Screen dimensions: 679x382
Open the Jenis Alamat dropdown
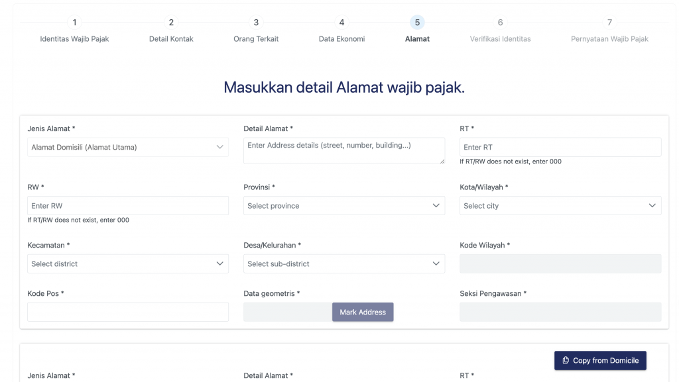(x=128, y=147)
